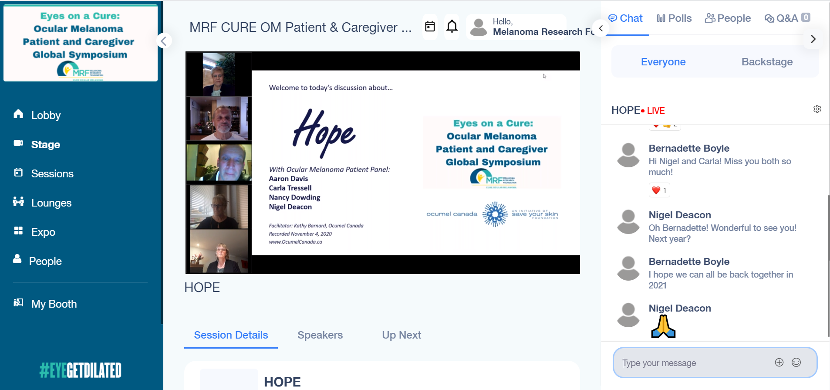
Task: Open the Lobby page
Action: pyautogui.click(x=46, y=115)
